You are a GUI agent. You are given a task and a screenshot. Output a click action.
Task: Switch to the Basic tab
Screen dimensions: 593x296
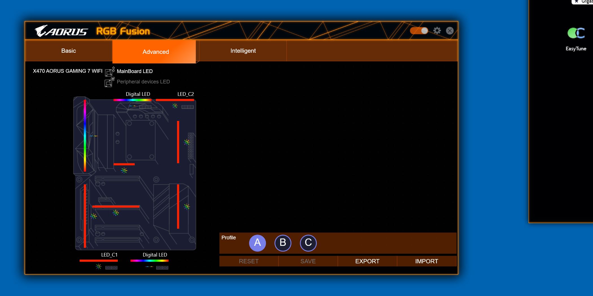[69, 51]
